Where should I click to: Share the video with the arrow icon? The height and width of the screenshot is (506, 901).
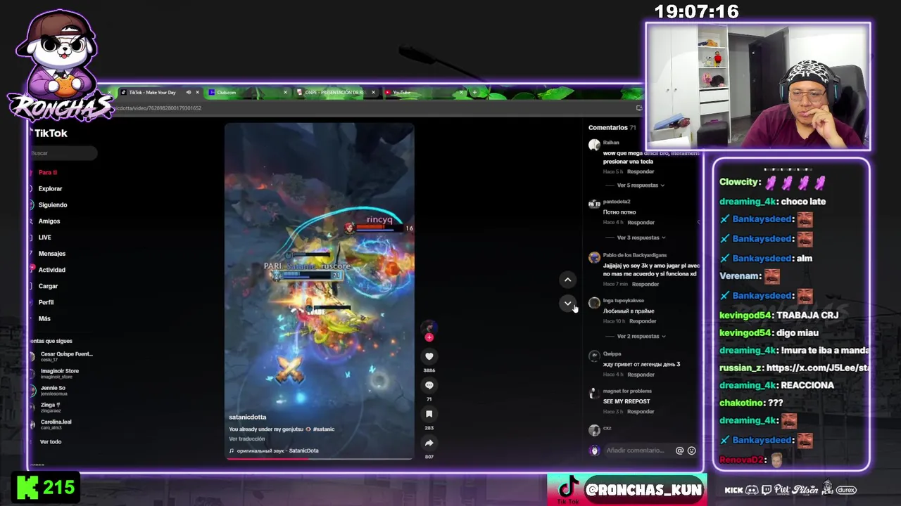point(429,443)
